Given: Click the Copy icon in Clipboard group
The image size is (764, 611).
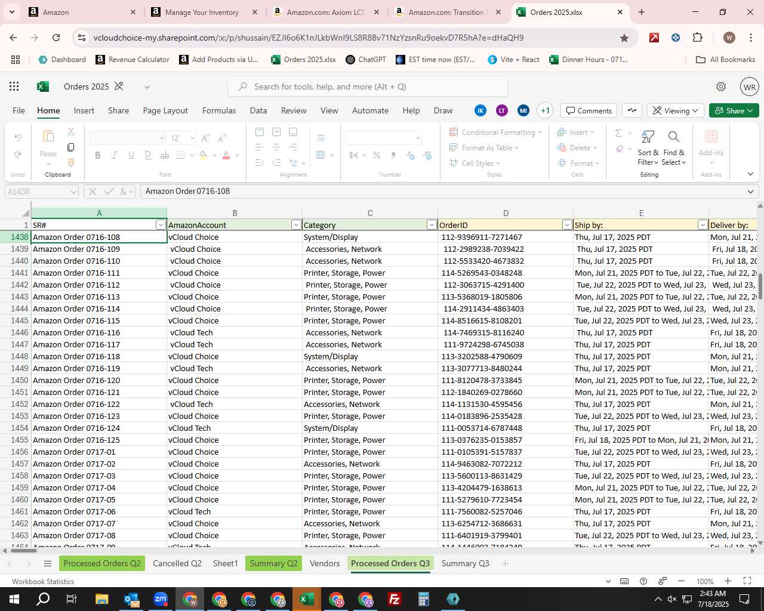Looking at the screenshot, I should [71, 147].
